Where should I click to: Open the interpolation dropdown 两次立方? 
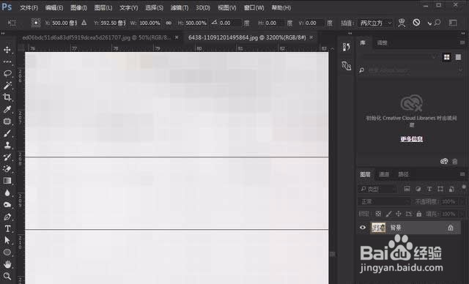click(375, 23)
